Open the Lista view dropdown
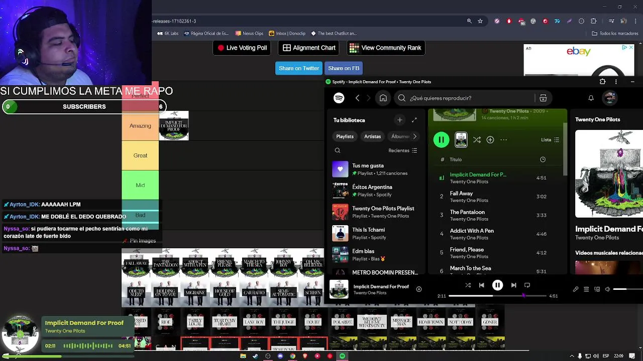 pos(550,140)
